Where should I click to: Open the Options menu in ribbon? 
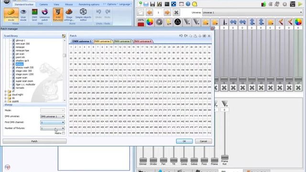pos(111,4)
